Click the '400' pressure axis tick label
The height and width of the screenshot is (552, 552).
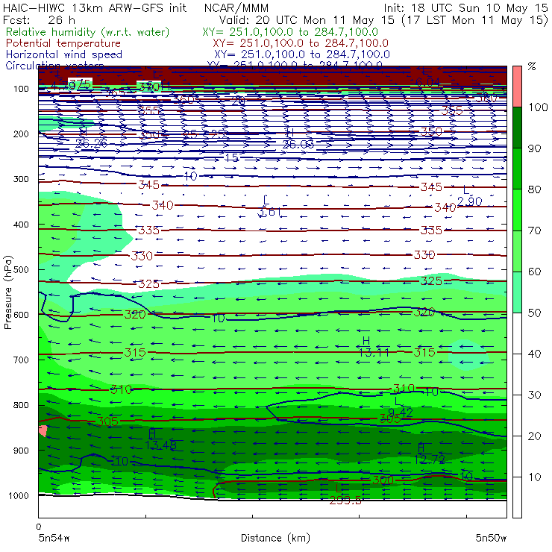tap(21, 225)
